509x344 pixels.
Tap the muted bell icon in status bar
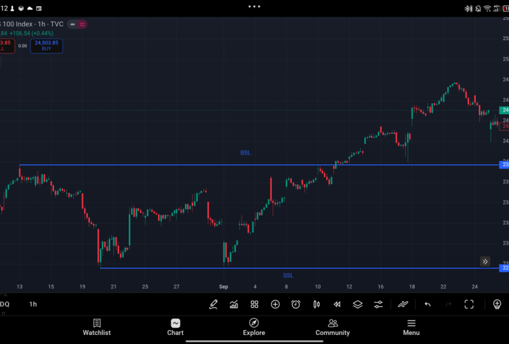pyautogui.click(x=478, y=8)
